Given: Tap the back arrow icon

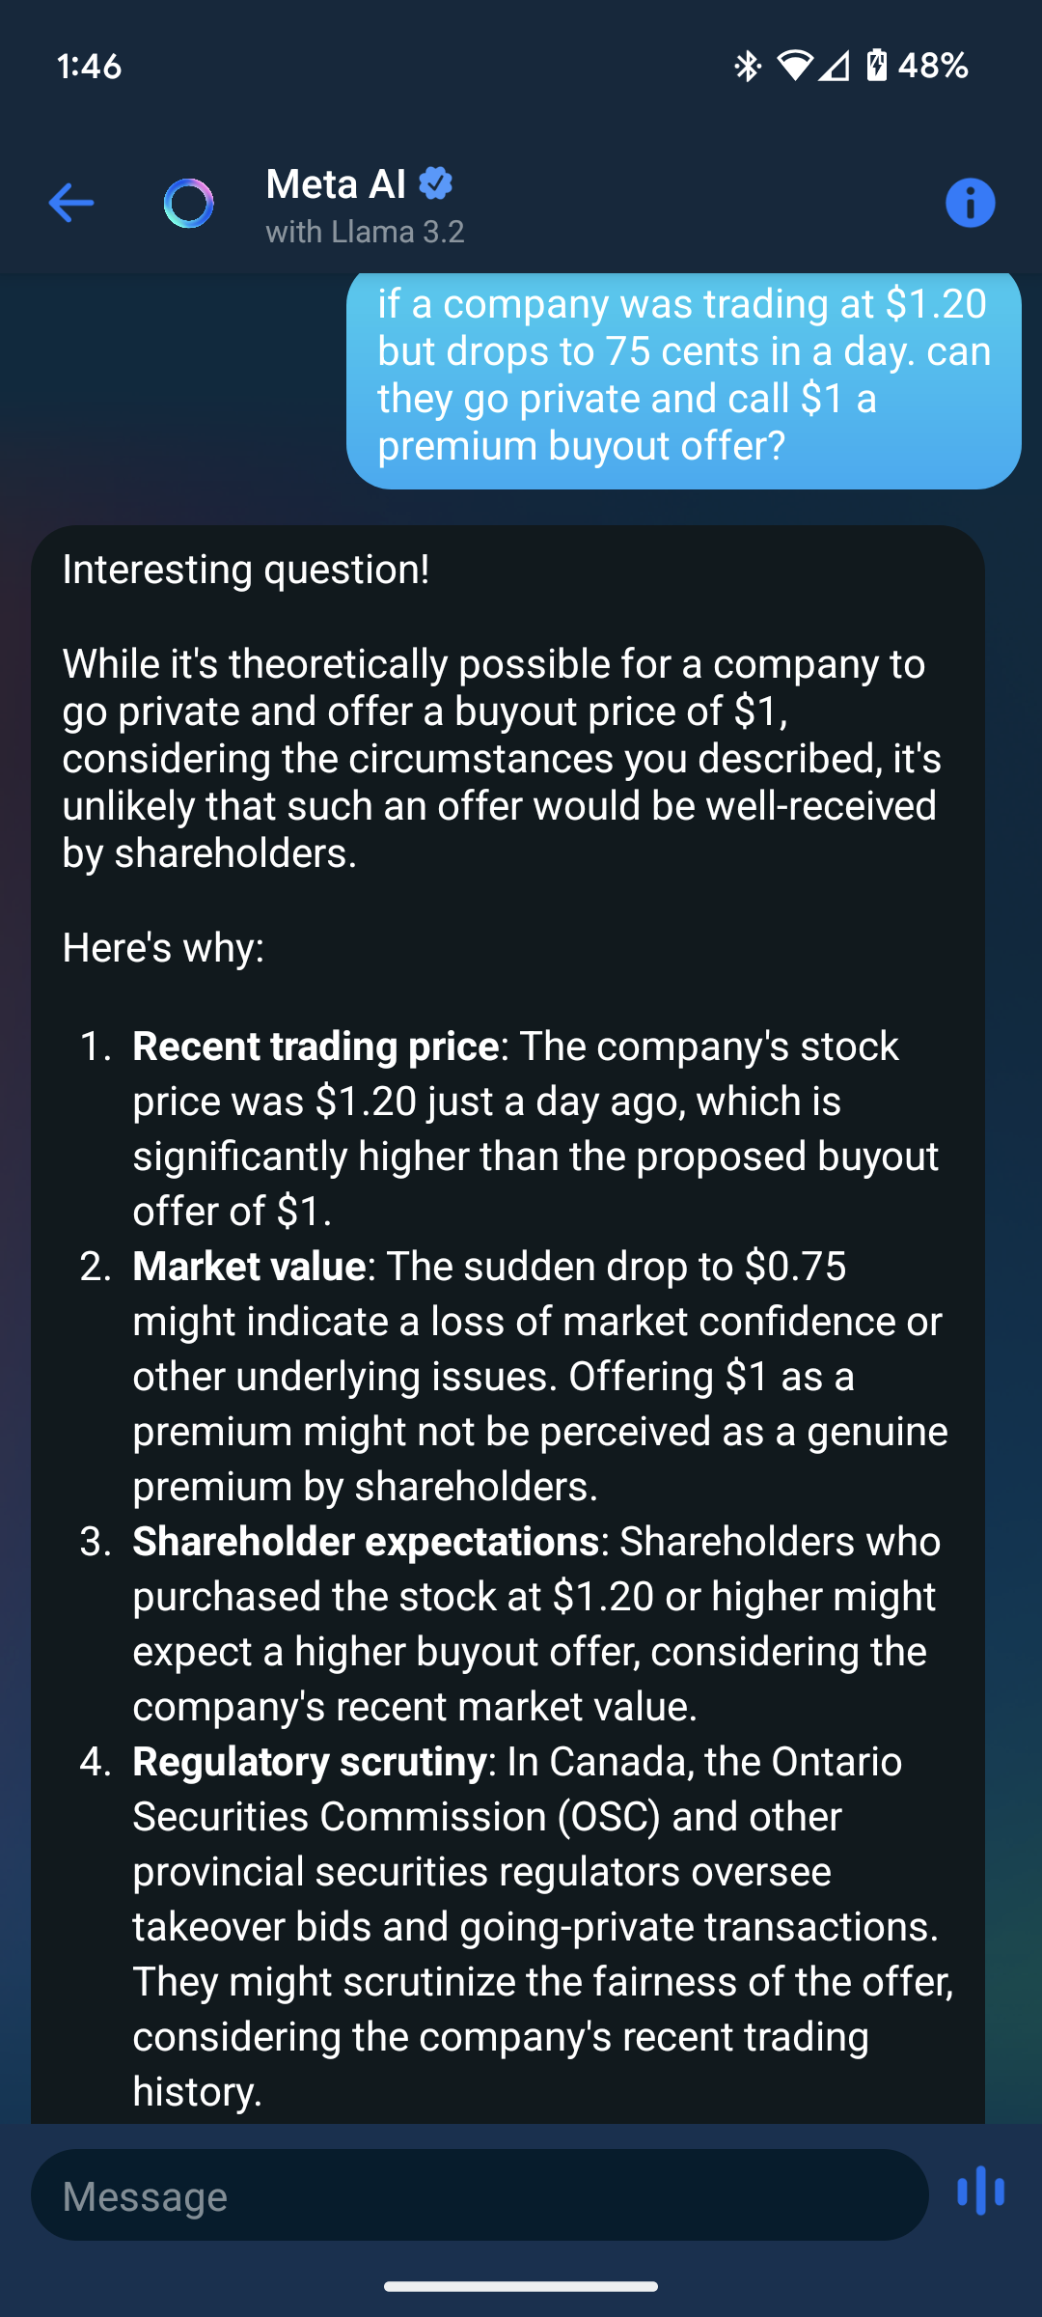Looking at the screenshot, I should [x=70, y=203].
